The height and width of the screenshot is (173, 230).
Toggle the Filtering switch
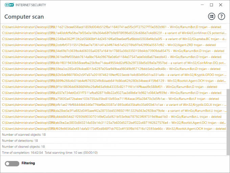pyautogui.click(x=12, y=164)
